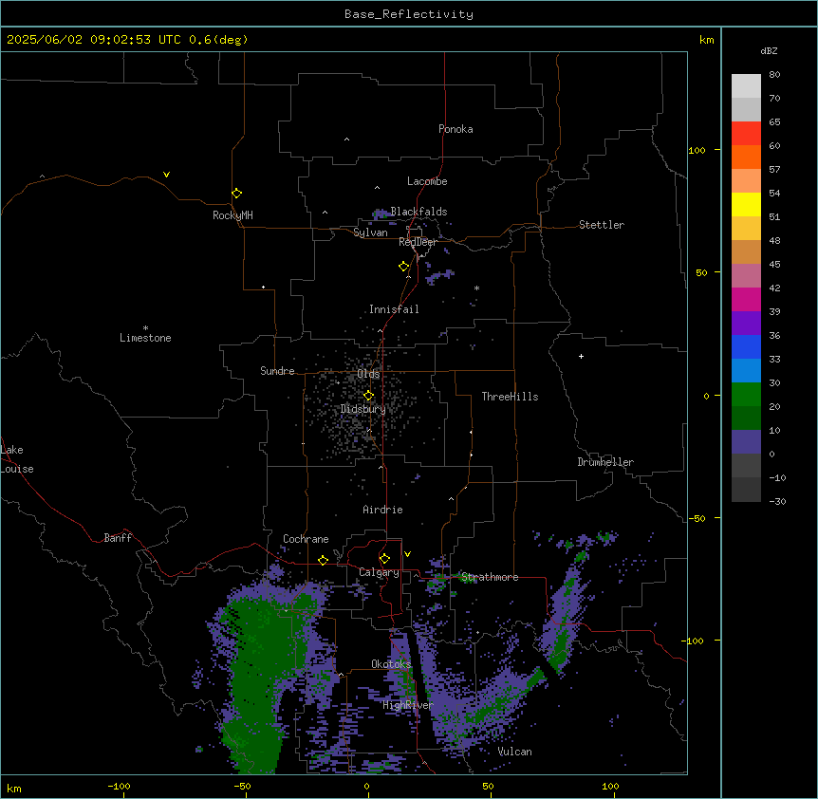This screenshot has width=818, height=799.
Task: Click the Lake Louise label
Action: pos(17,459)
